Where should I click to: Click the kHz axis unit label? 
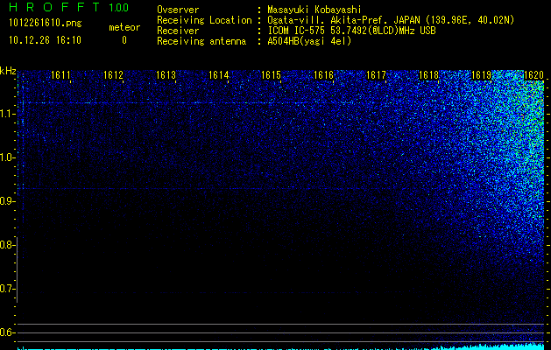coord(8,71)
